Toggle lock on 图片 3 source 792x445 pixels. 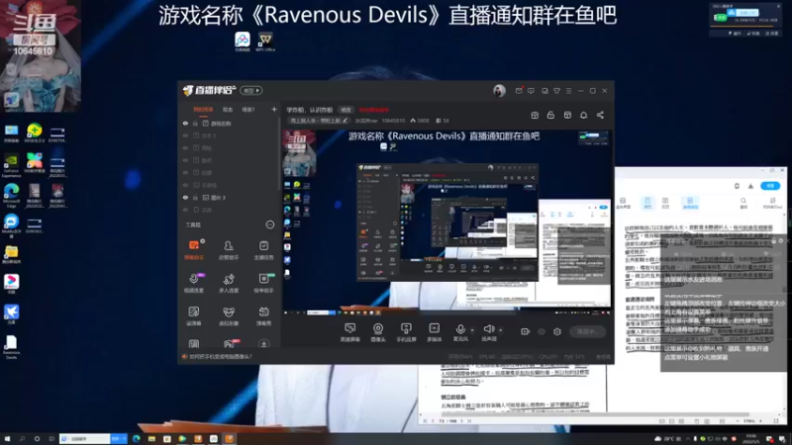coord(195,197)
